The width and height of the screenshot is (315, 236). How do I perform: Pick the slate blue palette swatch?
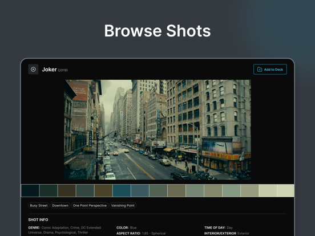140,190
